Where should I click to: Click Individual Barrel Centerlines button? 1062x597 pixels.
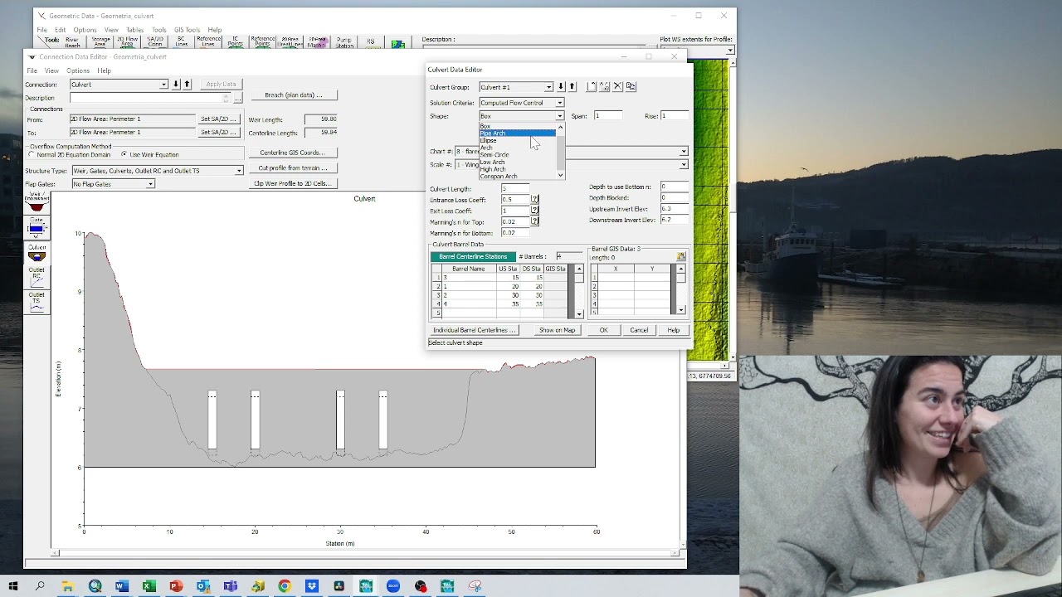tap(474, 330)
